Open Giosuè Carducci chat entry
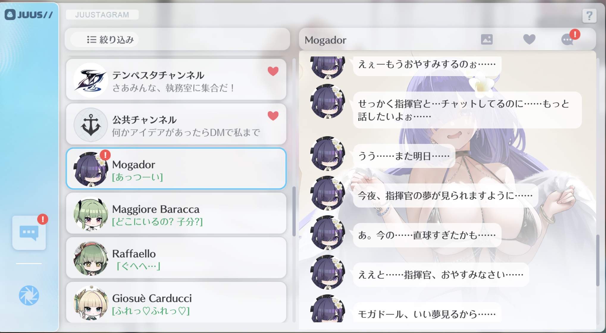Image resolution: width=606 pixels, height=333 pixels. [x=176, y=302]
